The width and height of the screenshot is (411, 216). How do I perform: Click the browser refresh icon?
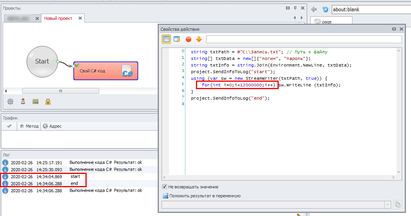pyautogui.click(x=325, y=9)
